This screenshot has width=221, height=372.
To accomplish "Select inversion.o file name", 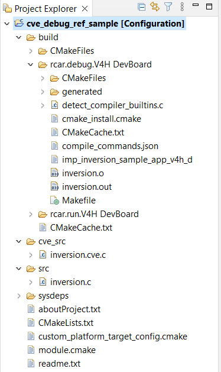I will pos(83,173).
